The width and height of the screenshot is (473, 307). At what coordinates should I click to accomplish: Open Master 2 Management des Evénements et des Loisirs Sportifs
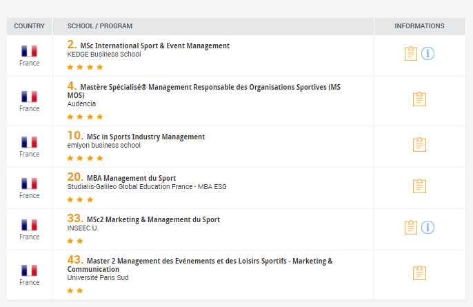200,265
